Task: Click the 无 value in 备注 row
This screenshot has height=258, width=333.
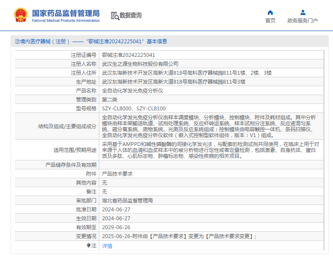Action: pyautogui.click(x=104, y=192)
